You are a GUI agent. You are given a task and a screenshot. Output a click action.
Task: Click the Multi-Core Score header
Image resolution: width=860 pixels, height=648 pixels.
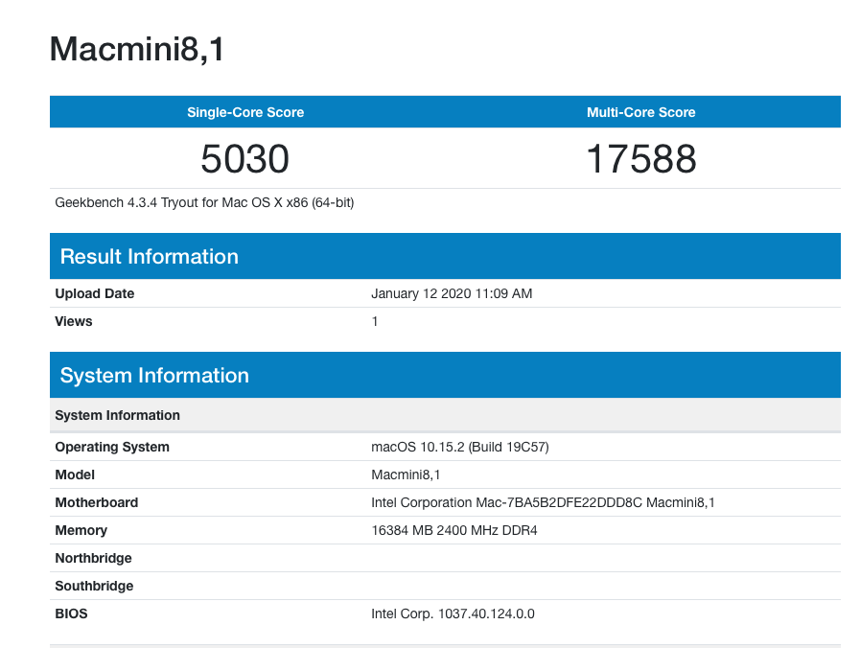click(640, 112)
